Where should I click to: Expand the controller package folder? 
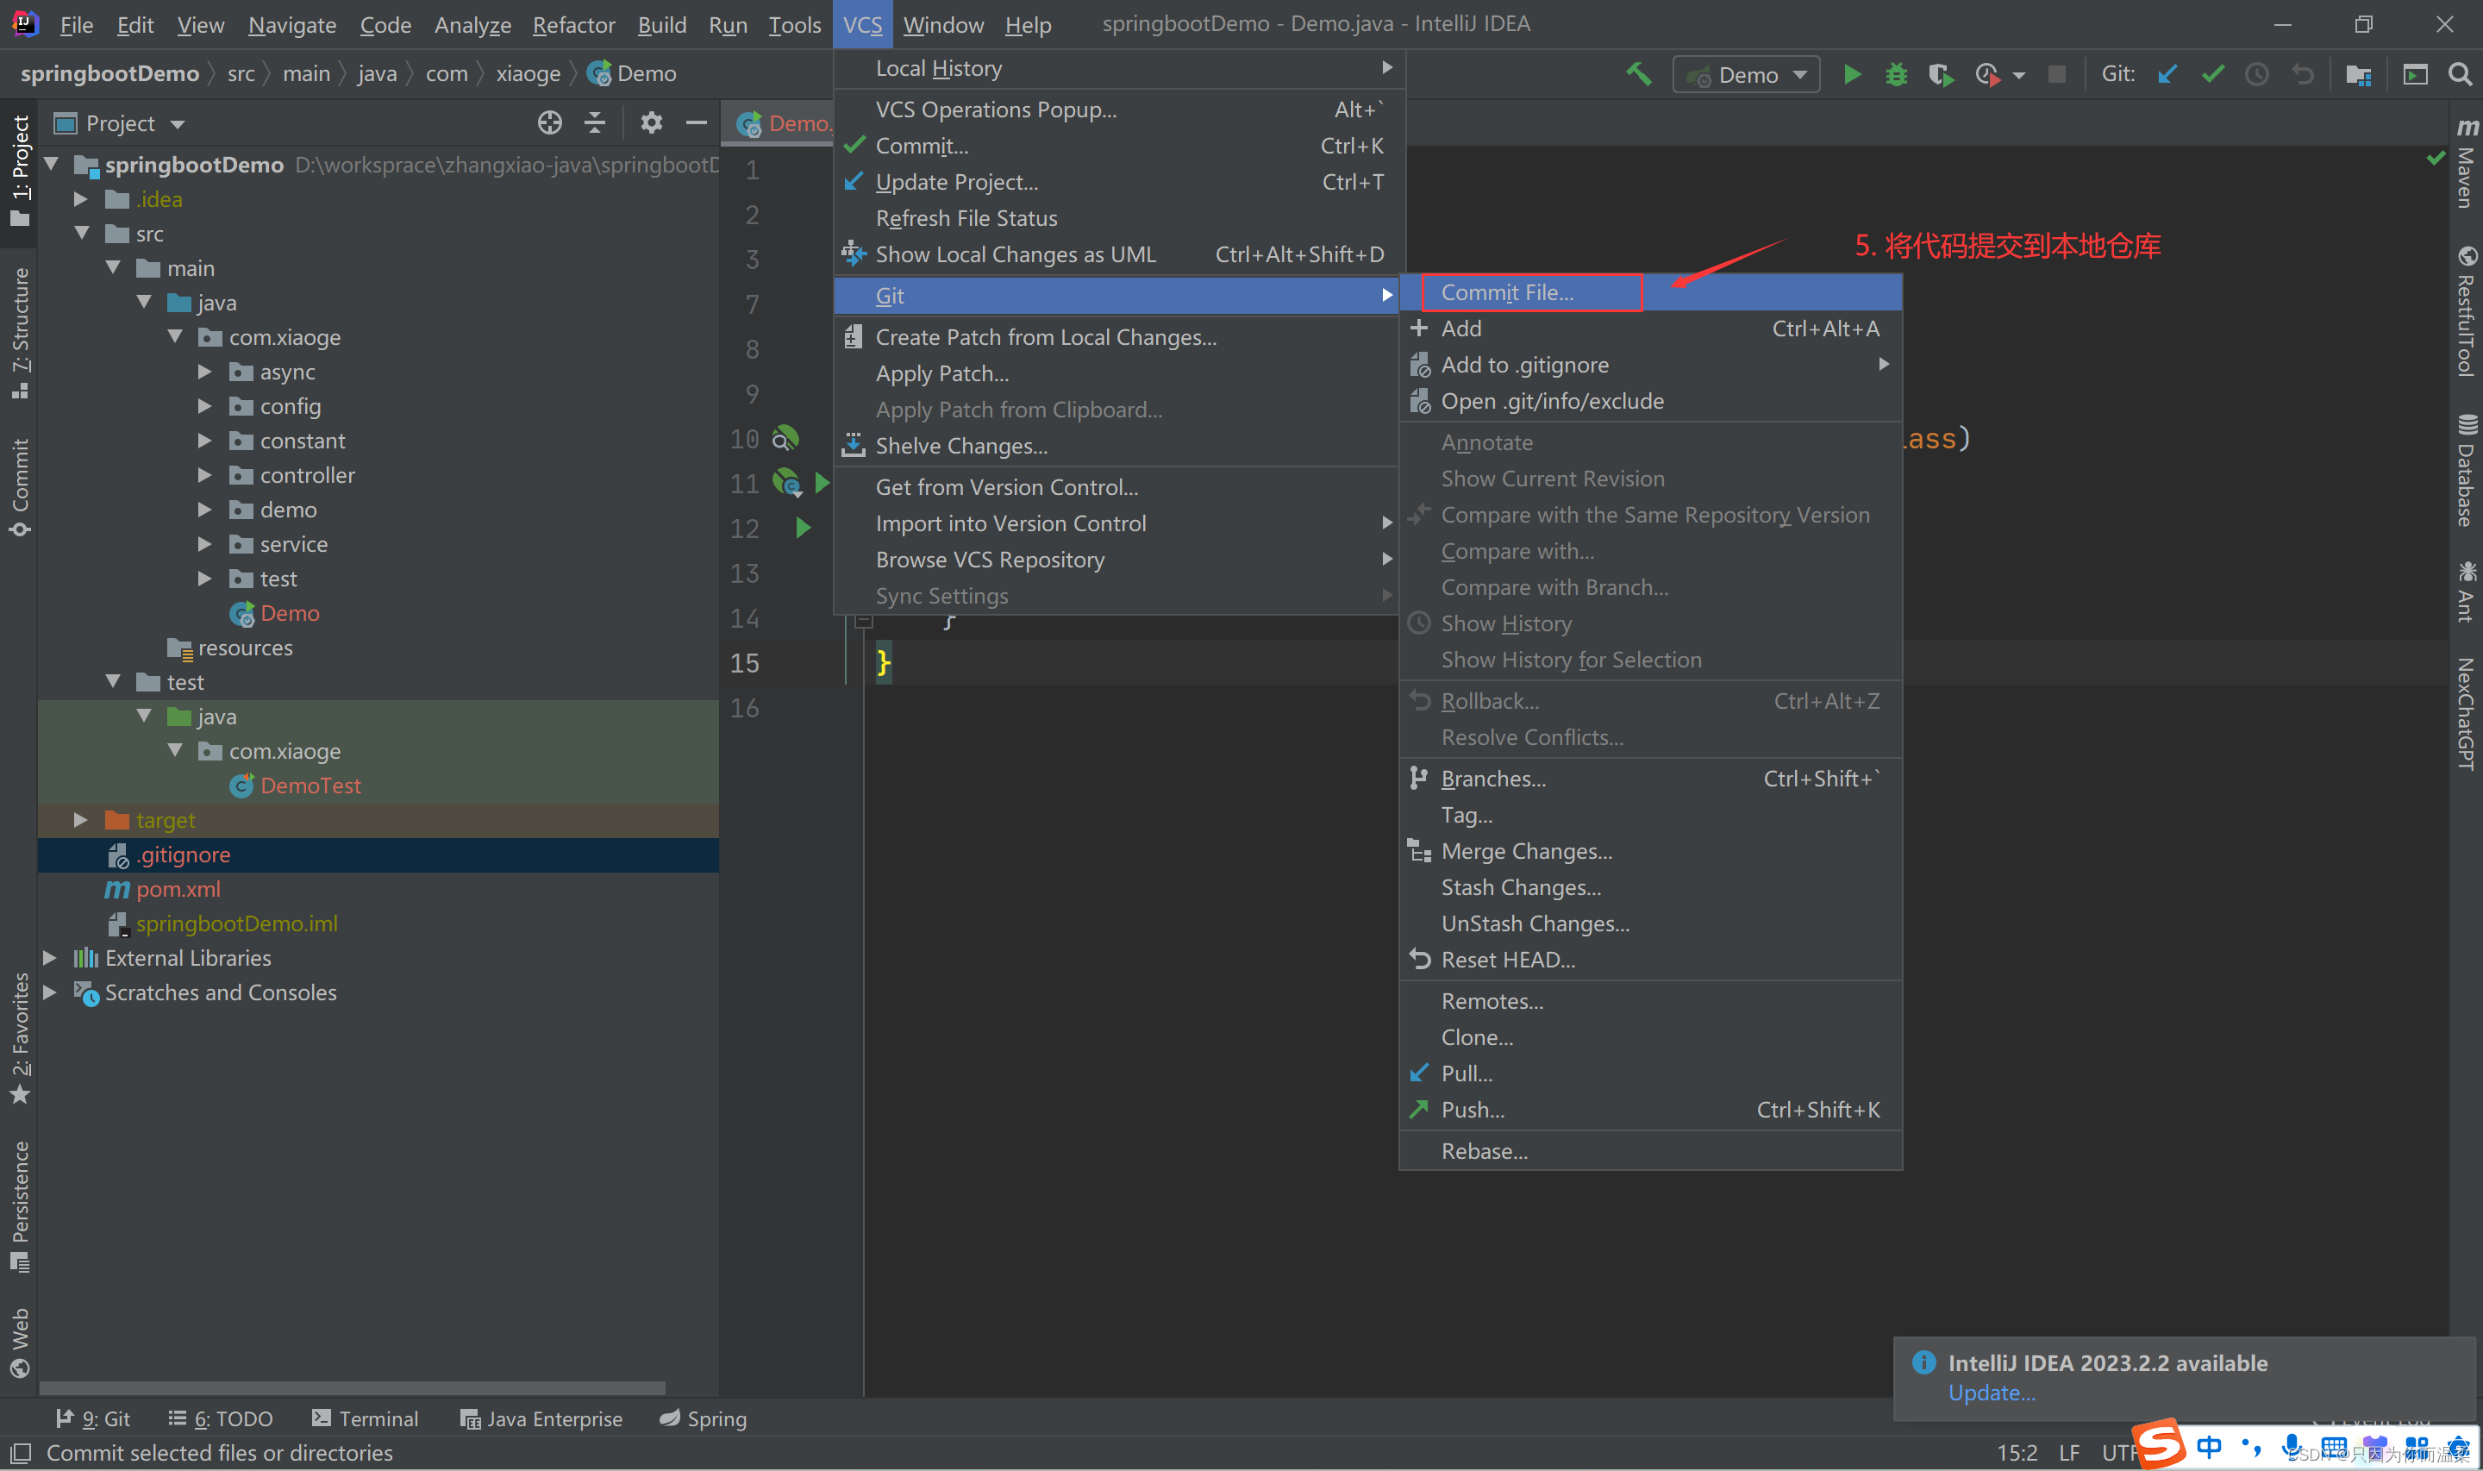204,476
